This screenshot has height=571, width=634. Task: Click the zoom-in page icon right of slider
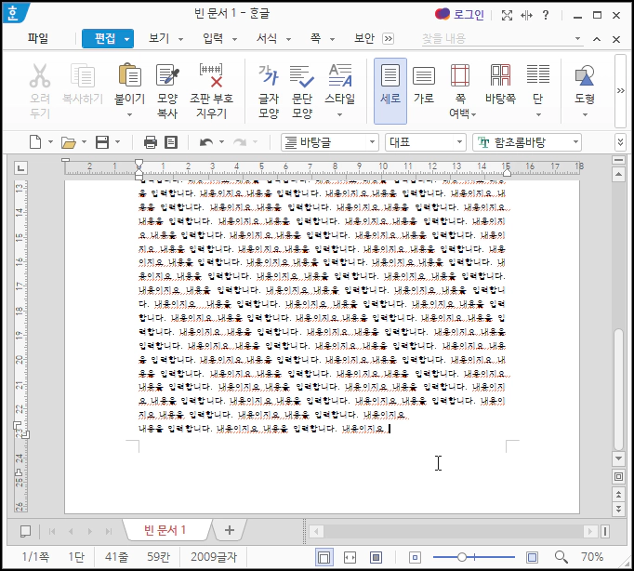point(532,557)
